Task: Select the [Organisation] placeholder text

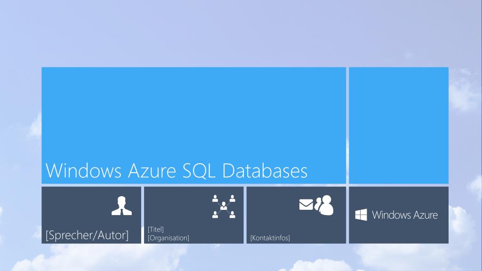Action: click(x=168, y=238)
